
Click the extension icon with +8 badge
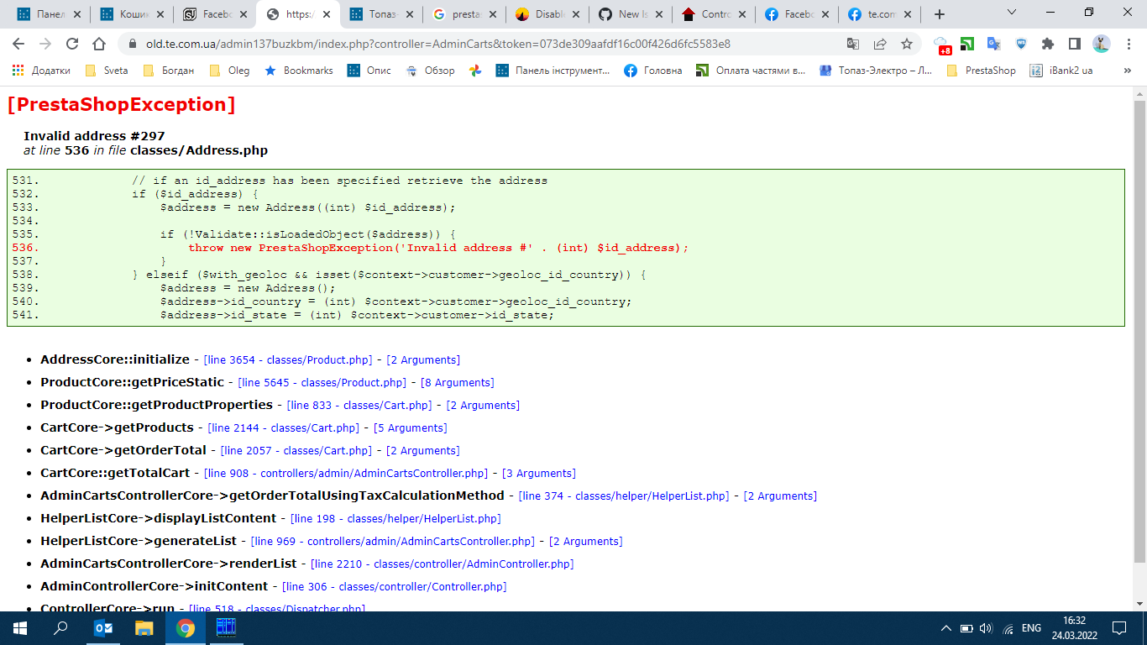tap(942, 45)
